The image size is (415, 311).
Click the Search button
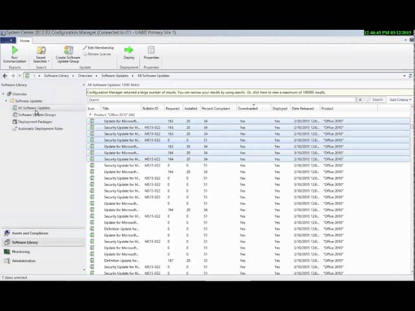pyautogui.click(x=375, y=100)
